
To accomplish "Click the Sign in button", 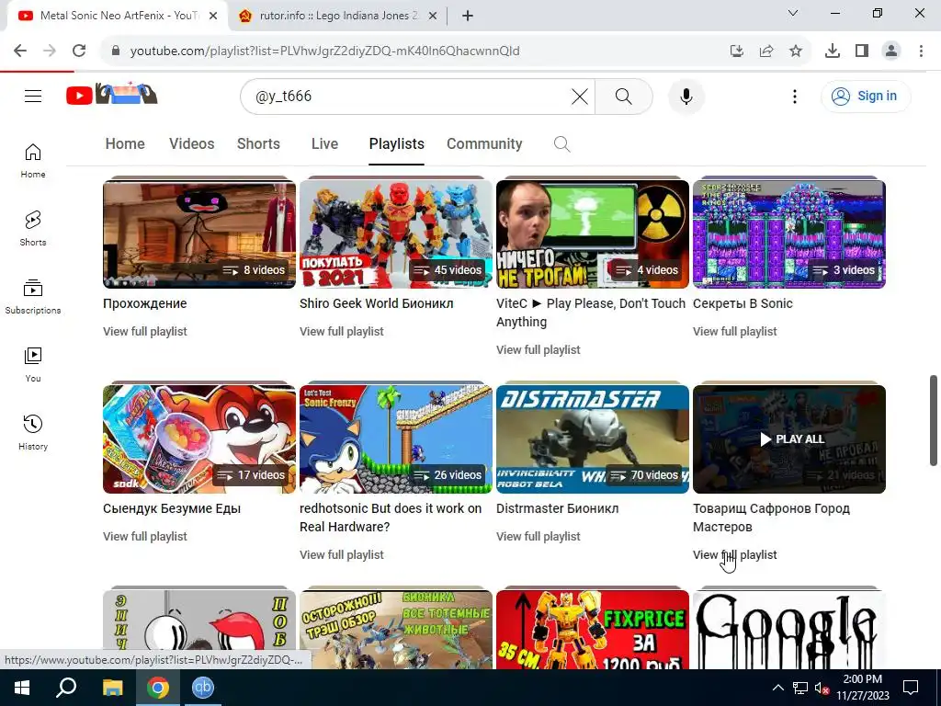I will click(865, 96).
